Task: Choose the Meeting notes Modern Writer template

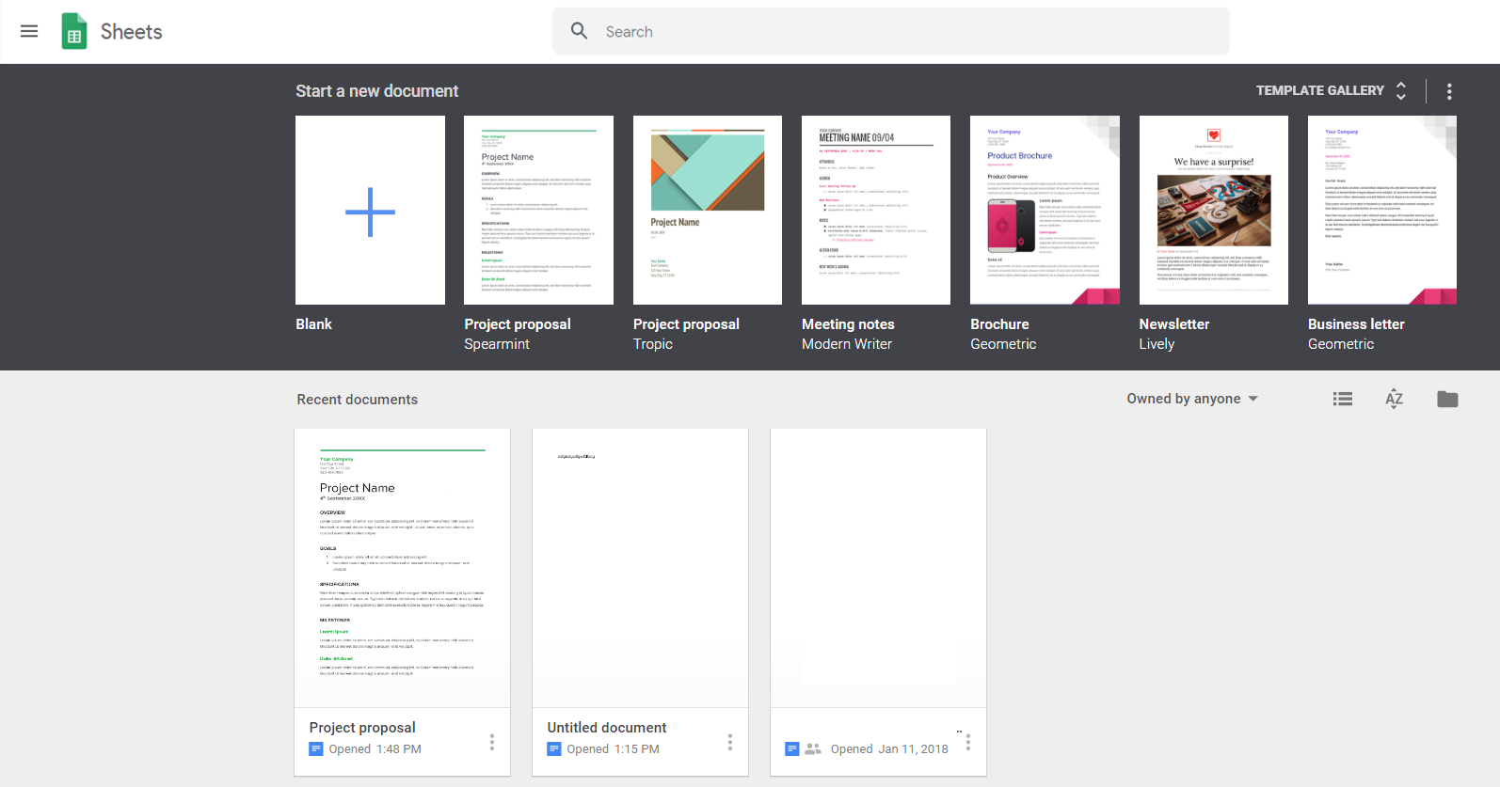Action: click(876, 211)
